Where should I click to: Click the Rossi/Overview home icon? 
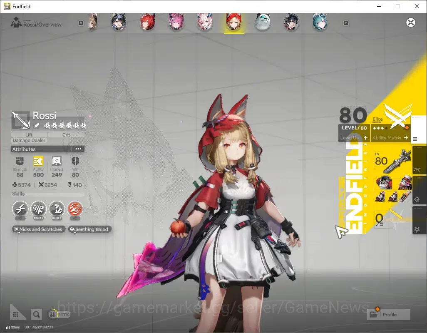16,22
